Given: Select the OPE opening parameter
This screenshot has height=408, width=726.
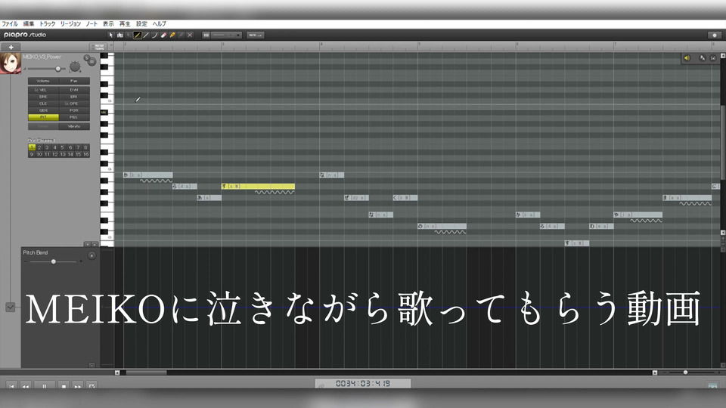Looking at the screenshot, I should click(x=74, y=104).
